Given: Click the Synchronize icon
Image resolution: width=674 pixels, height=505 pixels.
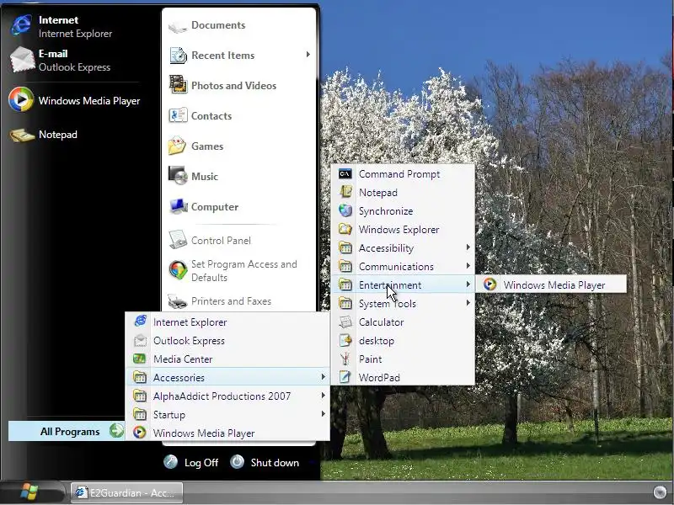Looking at the screenshot, I should point(345,210).
